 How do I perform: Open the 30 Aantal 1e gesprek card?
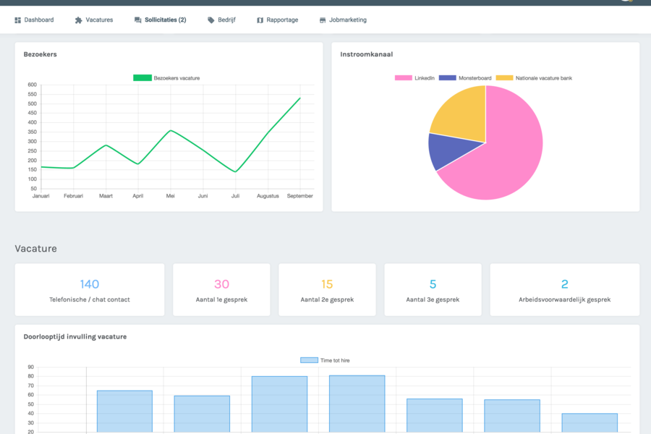pyautogui.click(x=222, y=289)
